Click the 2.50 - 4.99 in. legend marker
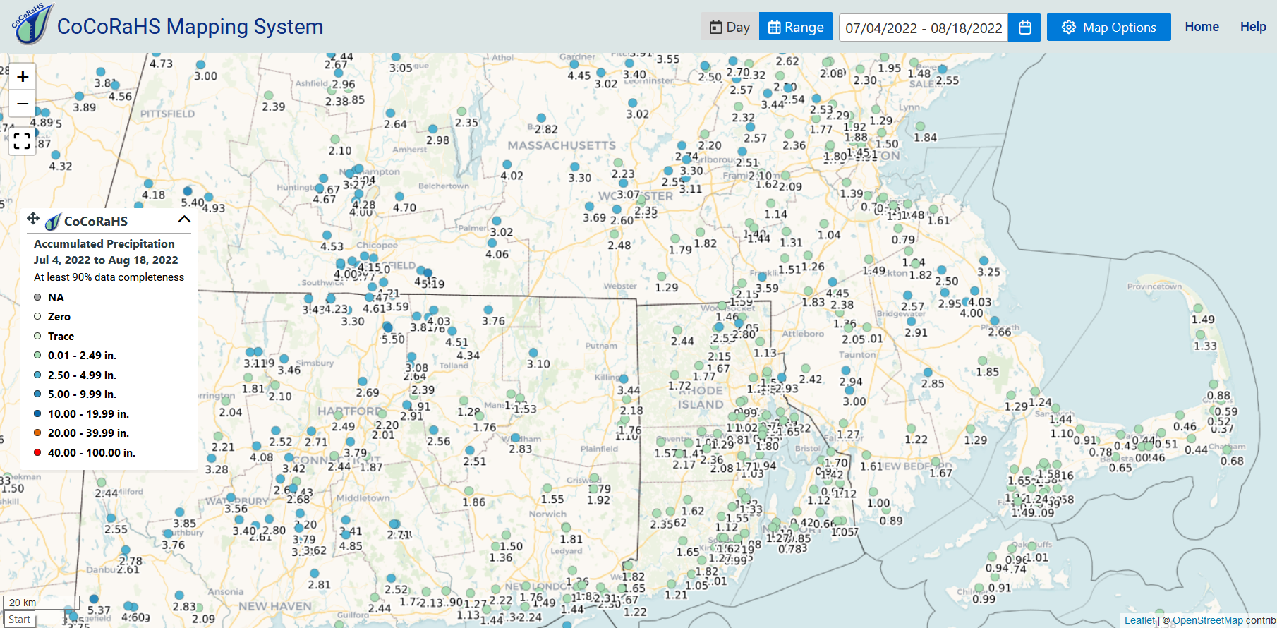 point(37,375)
